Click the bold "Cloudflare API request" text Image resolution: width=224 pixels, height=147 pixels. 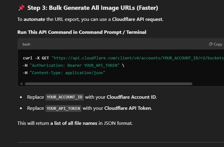click(137, 19)
